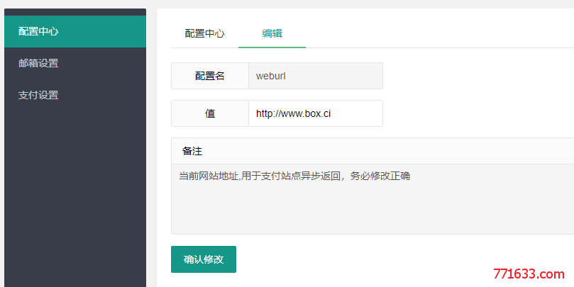
Task: Click the 值 label
Action: click(x=210, y=113)
